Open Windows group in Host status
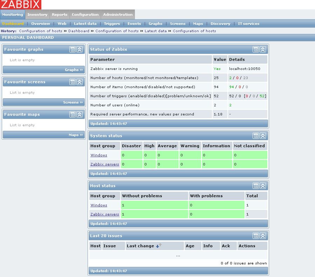This screenshot has width=315, height=277. (99, 205)
